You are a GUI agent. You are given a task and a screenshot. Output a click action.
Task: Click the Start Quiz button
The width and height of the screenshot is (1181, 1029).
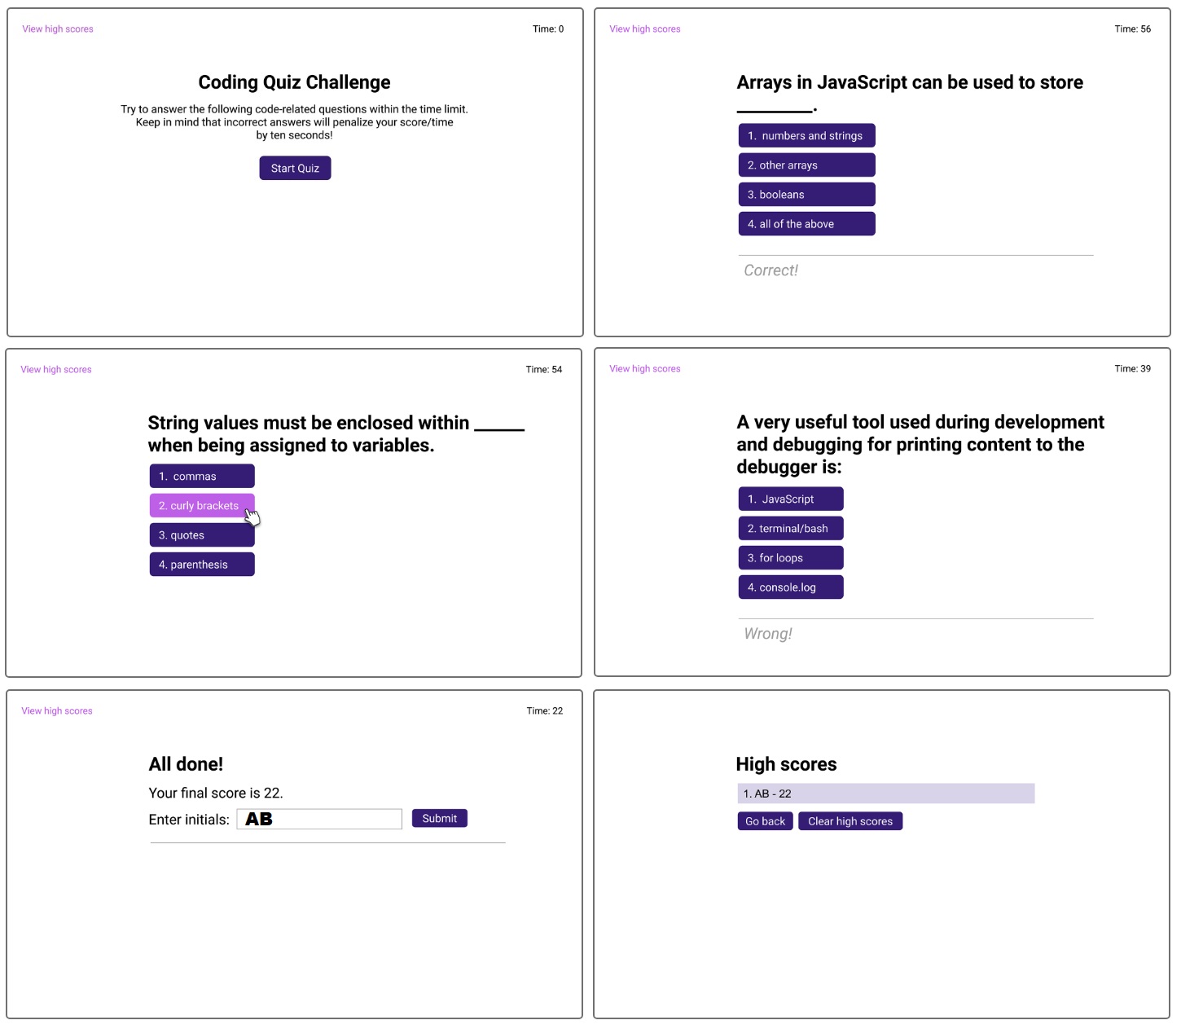point(295,168)
